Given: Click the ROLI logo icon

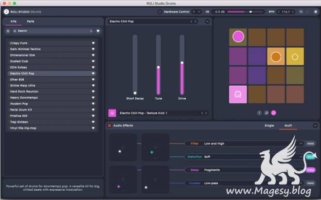Looking at the screenshot, I should (x=6, y=12).
